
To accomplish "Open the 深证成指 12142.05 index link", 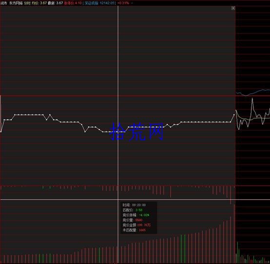I will [99, 3].
